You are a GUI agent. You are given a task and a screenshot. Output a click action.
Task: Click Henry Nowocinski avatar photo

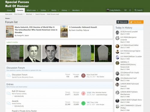(117, 63)
